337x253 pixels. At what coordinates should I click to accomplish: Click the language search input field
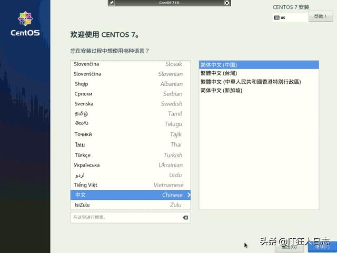(x=130, y=218)
